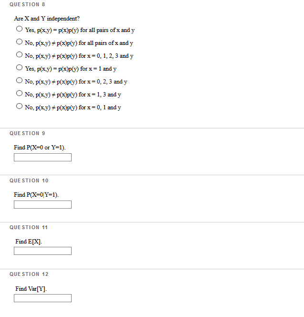
Task: Select "Yes, p(x,y) = p(x)p(y) for all pairs" option
Action: (x=19, y=29)
